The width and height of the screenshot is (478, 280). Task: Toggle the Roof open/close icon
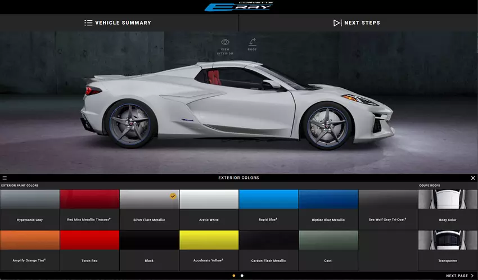[x=252, y=42]
